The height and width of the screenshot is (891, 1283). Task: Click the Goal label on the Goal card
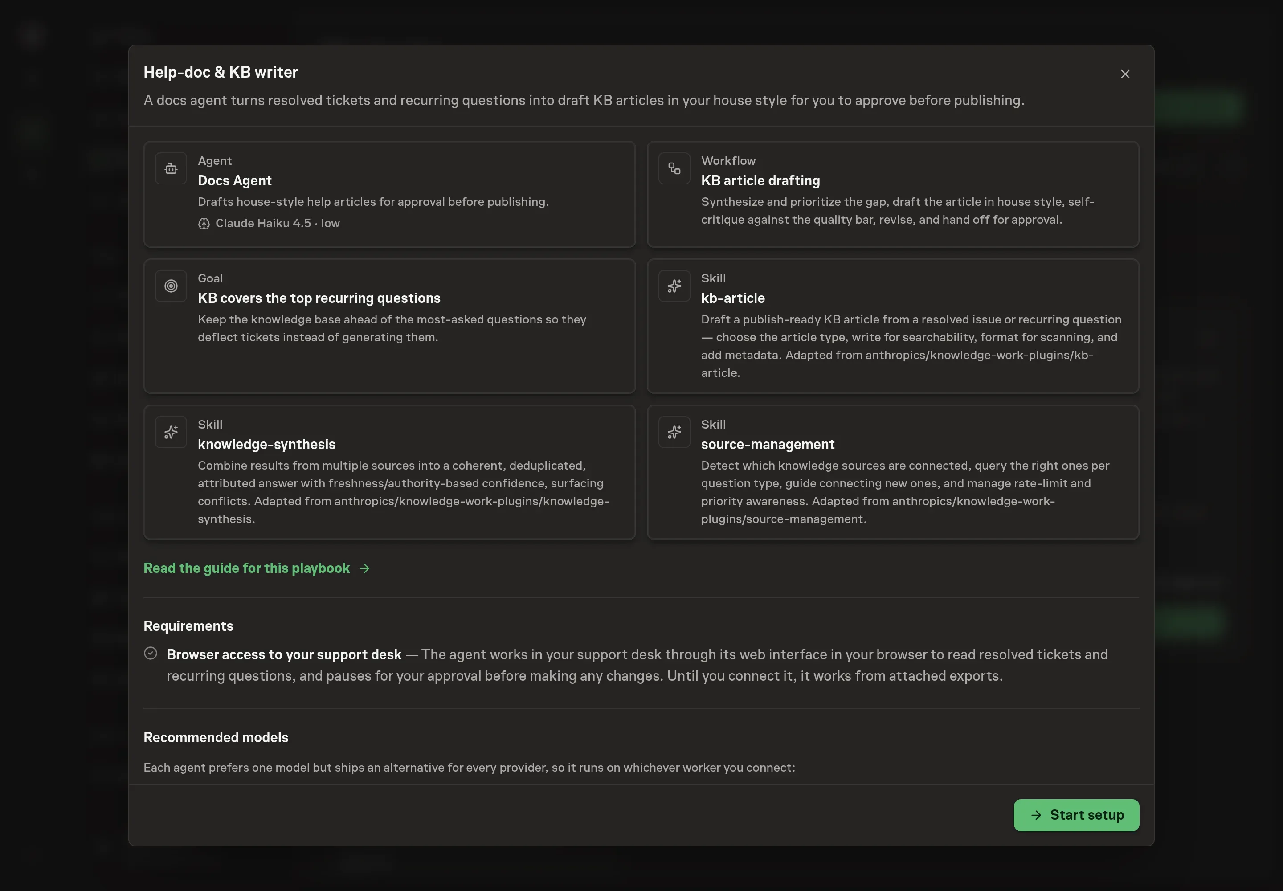pyautogui.click(x=210, y=278)
